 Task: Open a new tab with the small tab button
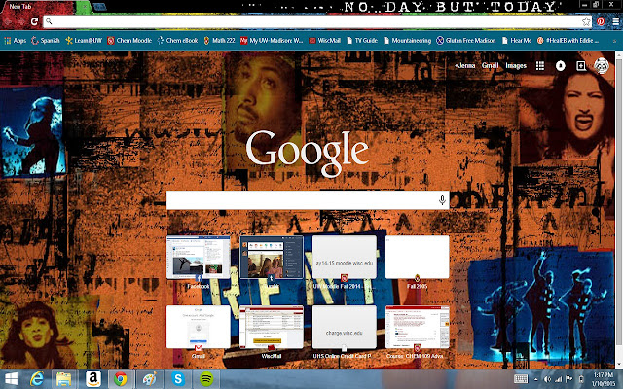coord(99,7)
